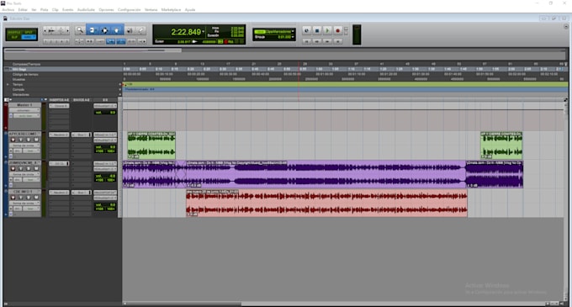
Task: Click the Edit window icon in sub-window title
Action: [x=5, y=19]
